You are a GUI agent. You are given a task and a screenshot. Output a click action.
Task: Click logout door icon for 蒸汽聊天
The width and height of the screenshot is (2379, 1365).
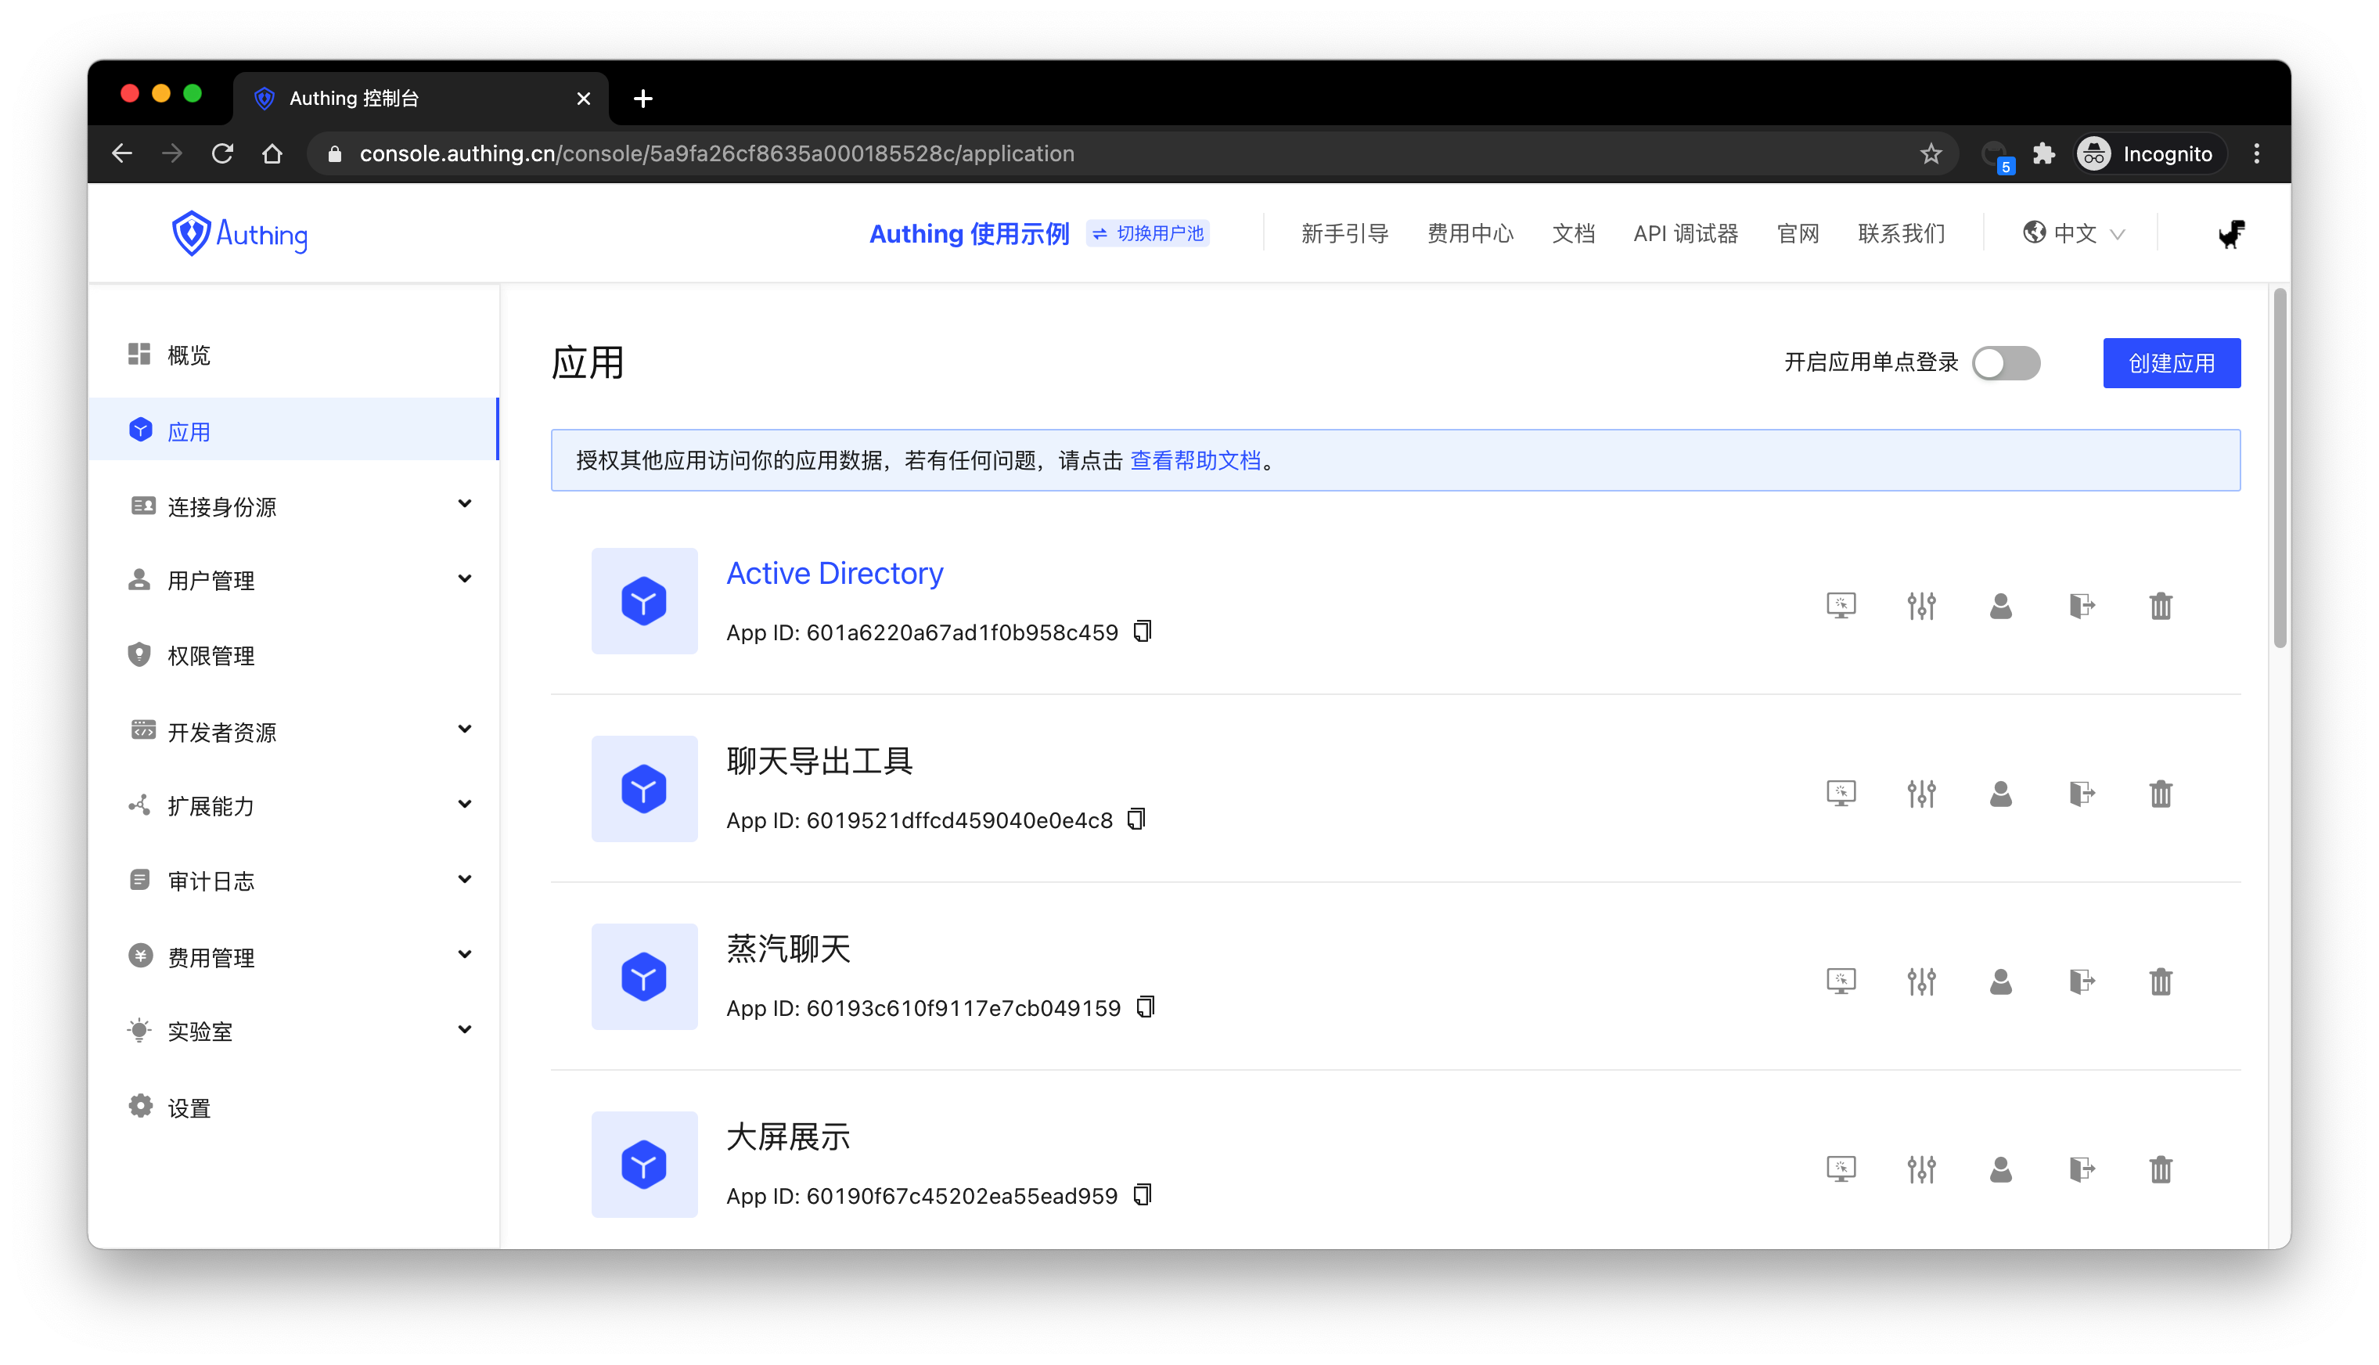click(x=2081, y=981)
